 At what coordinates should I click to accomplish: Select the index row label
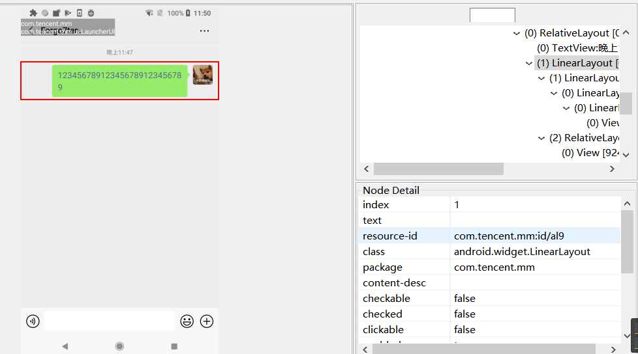(x=376, y=204)
